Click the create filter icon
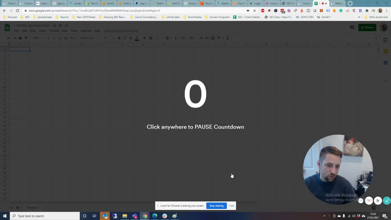 click(219, 38)
